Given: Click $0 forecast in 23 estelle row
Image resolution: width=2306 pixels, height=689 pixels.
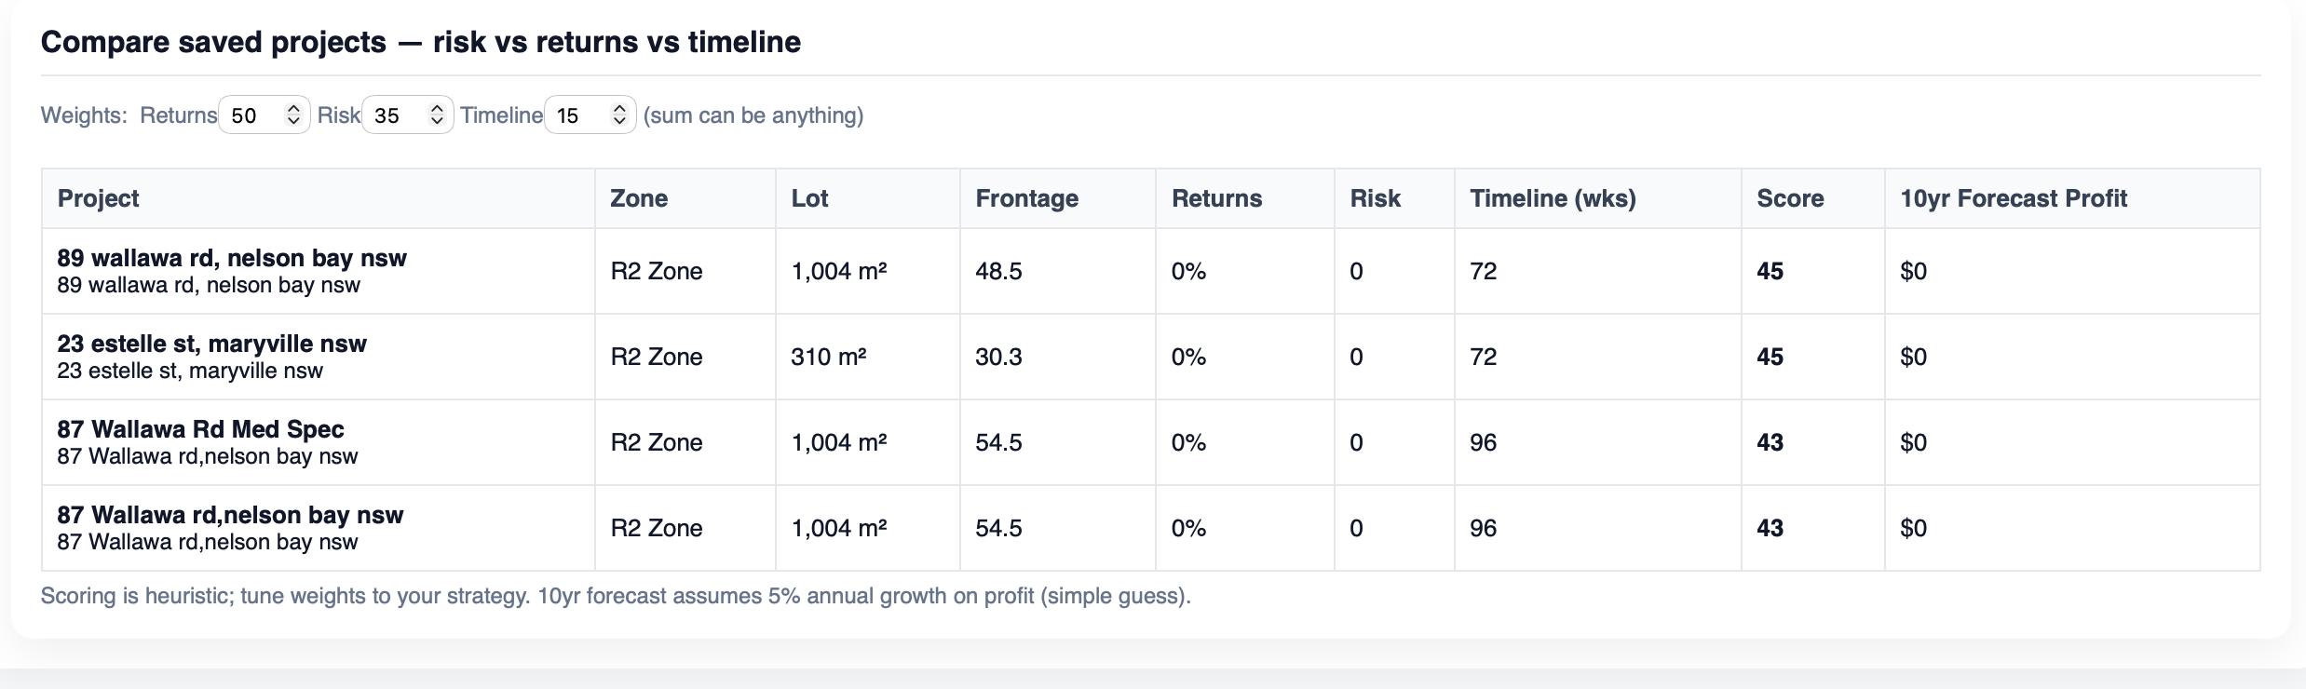Looking at the screenshot, I should point(1913,357).
